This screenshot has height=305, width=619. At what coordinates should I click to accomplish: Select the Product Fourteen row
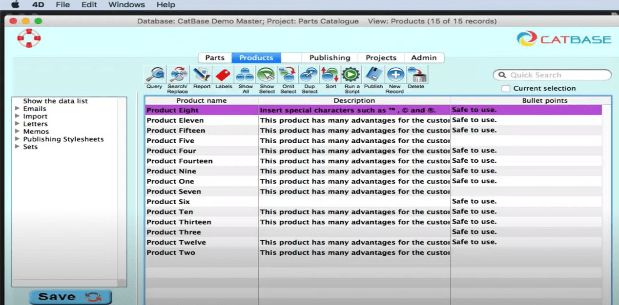pos(373,161)
